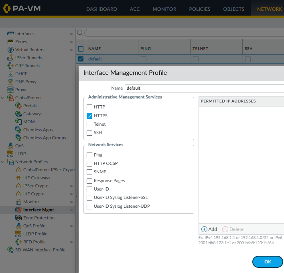Open DNS Proxy via its icon

[x=11, y=82]
